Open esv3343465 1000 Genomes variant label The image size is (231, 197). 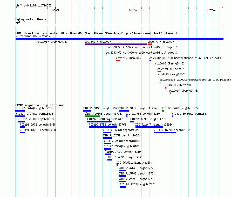click(141, 53)
